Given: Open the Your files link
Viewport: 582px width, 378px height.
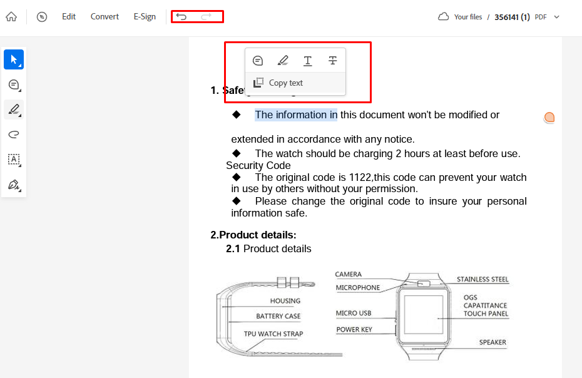Looking at the screenshot, I should (x=467, y=17).
